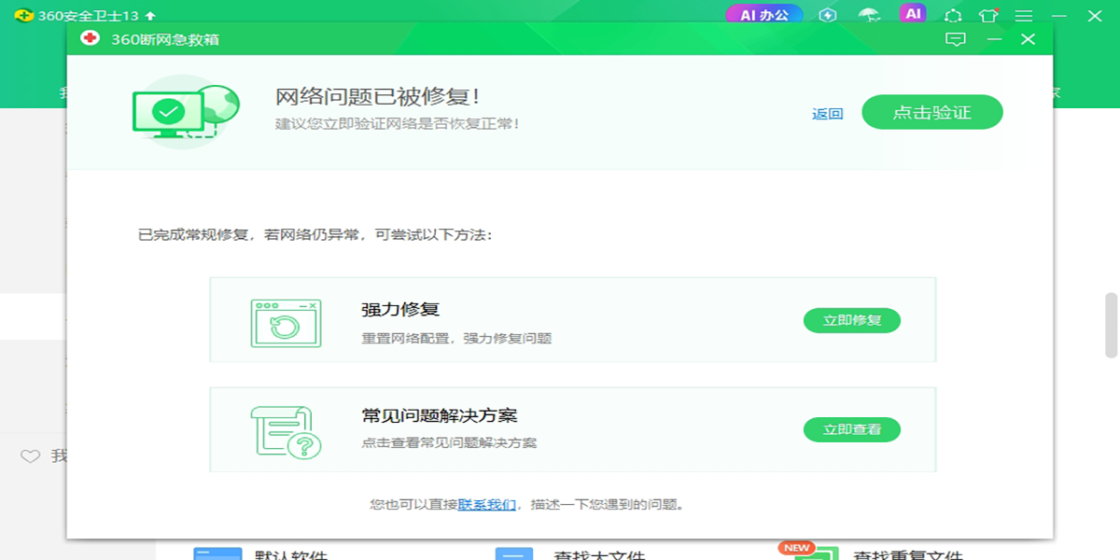Open the lightning shield icon in title bar
1120x560 pixels.
click(x=827, y=15)
